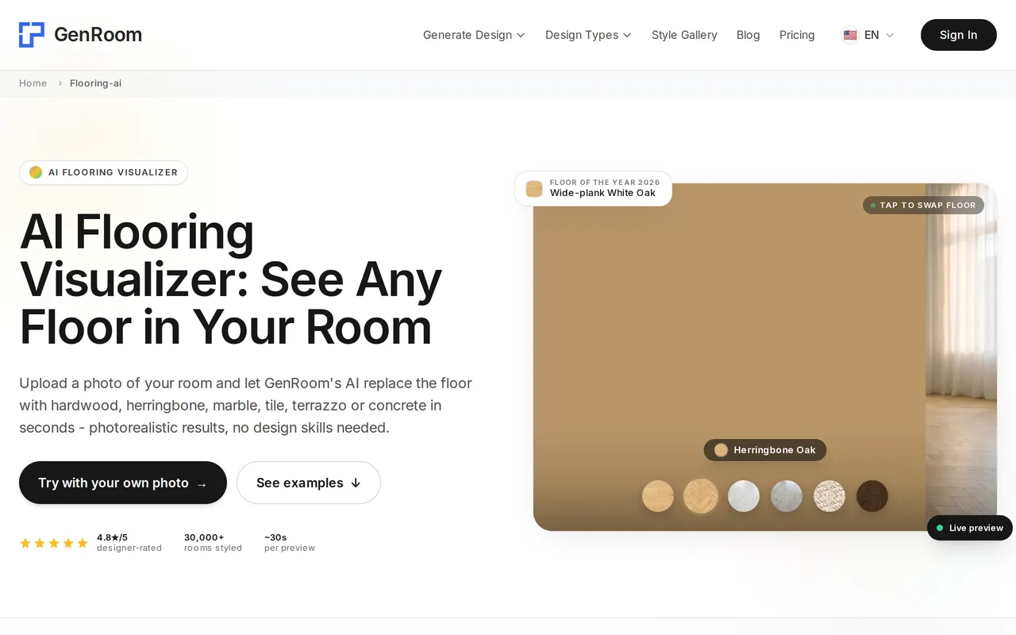Select the white marble floor swatch
The image size is (1016, 635).
point(744,496)
